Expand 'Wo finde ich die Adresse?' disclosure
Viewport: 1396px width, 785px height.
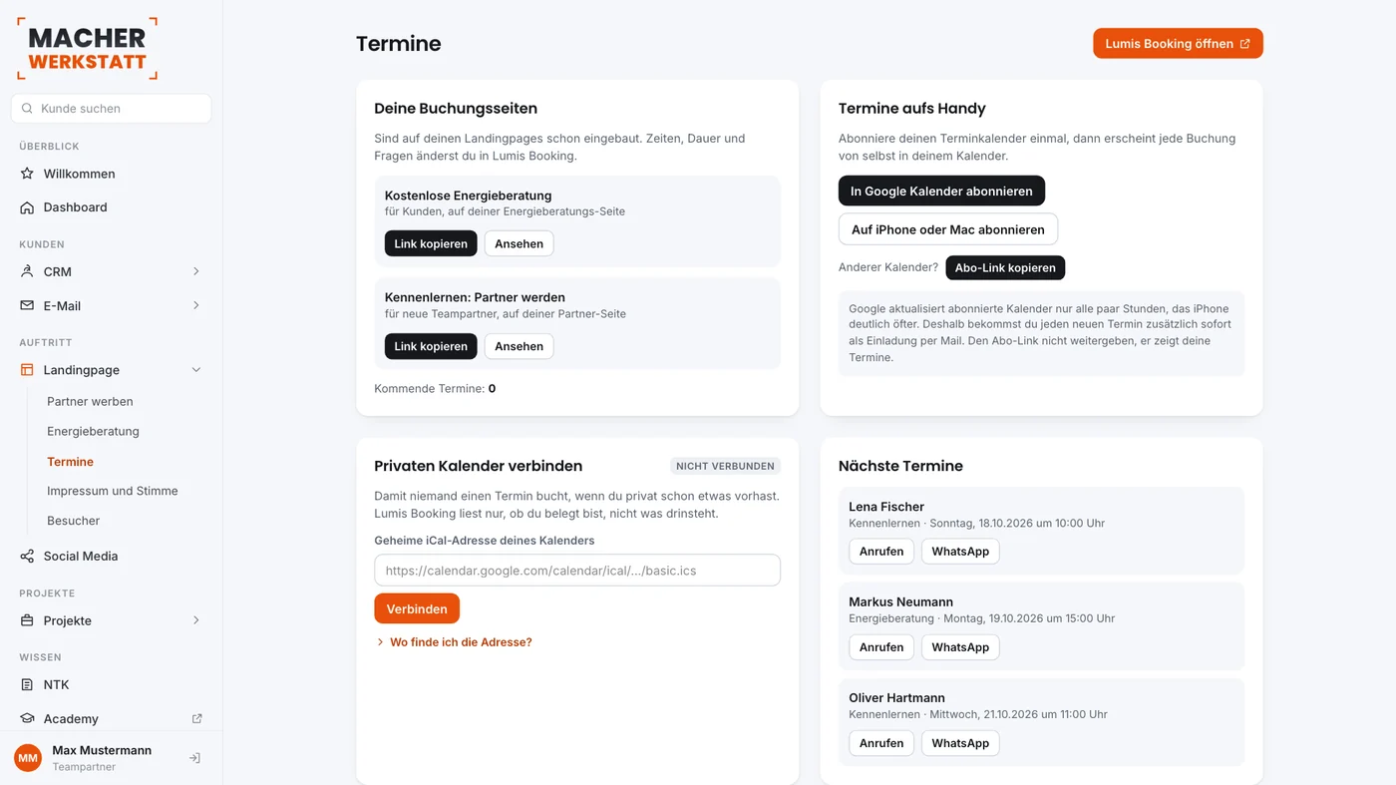[x=454, y=642]
